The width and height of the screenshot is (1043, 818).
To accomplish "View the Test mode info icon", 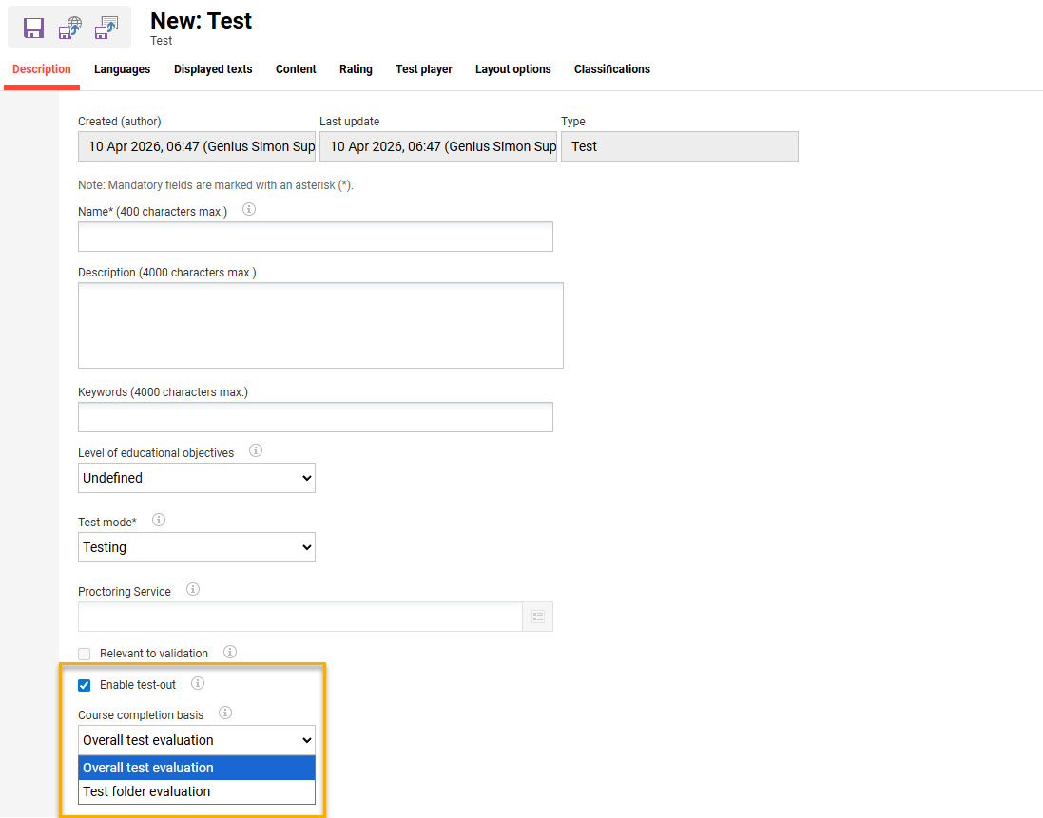I will tap(158, 519).
